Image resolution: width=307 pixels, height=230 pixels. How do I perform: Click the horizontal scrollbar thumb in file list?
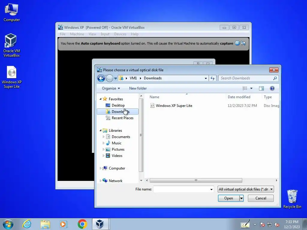[196, 180]
